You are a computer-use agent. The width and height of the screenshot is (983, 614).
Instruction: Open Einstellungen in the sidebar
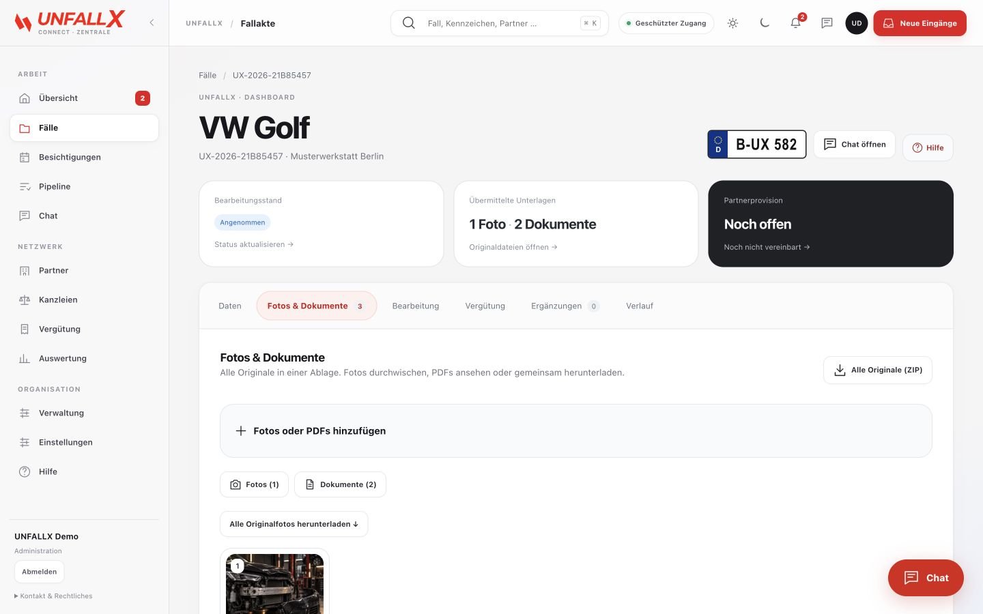[x=84, y=442]
